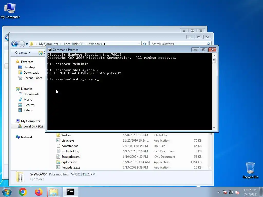Click the muted volume tray icon
Viewport: 263px width, 197px height.
(237, 192)
